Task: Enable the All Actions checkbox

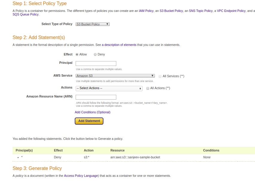Action: click(148, 88)
